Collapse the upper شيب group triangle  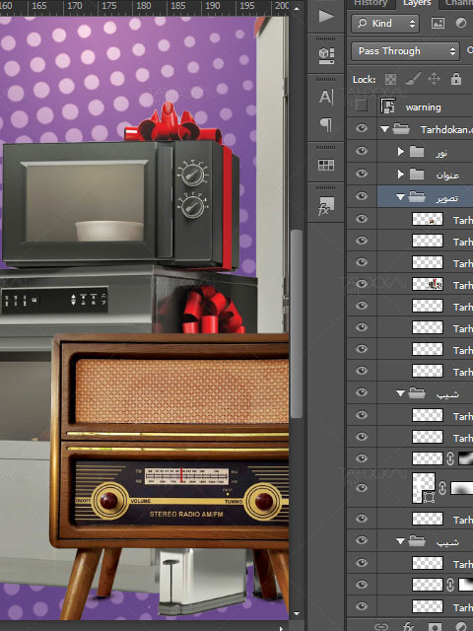(400, 393)
